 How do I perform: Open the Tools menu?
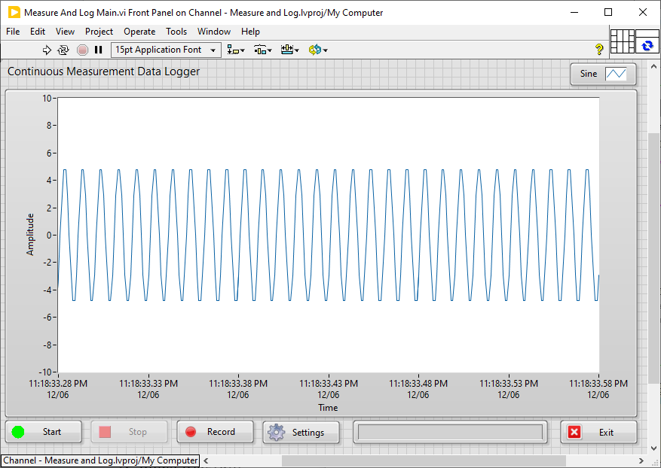coord(176,32)
